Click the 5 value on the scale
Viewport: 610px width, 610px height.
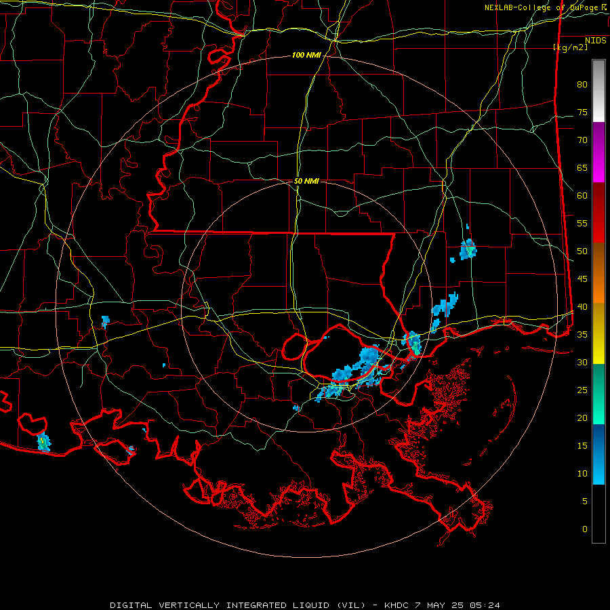(x=585, y=501)
